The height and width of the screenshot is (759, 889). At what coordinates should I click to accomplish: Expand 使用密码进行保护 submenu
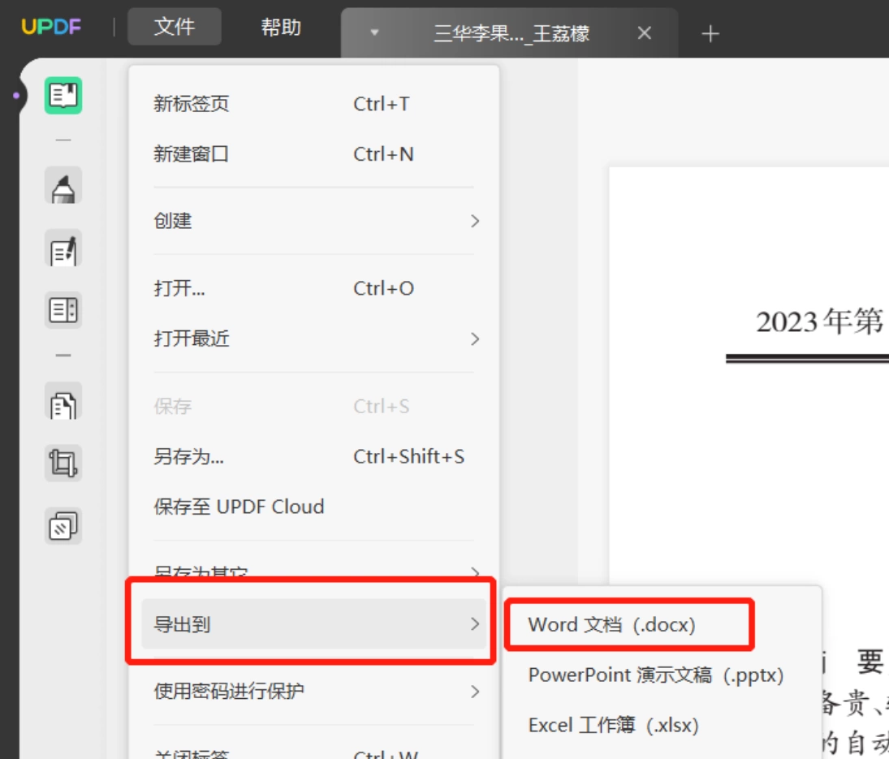coord(313,691)
